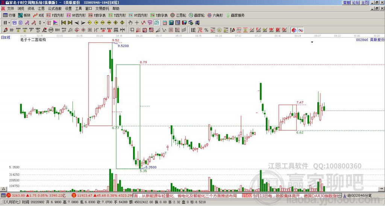This screenshot has height=206, width=385.
Task: Open the T数字表 tool
Action: pos(159,15)
